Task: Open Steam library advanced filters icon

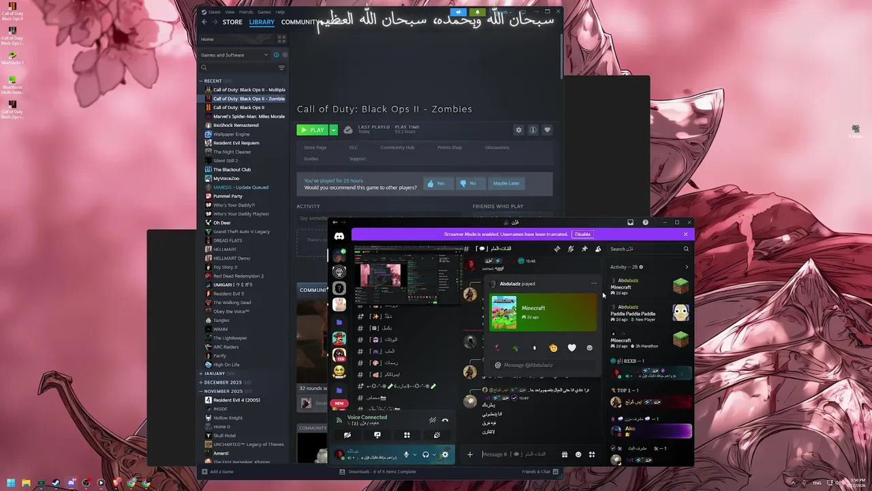Action: tap(281, 68)
